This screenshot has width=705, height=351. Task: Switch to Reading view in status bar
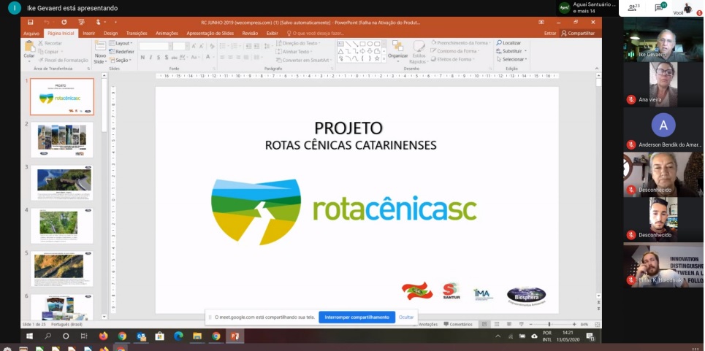pyautogui.click(x=509, y=324)
